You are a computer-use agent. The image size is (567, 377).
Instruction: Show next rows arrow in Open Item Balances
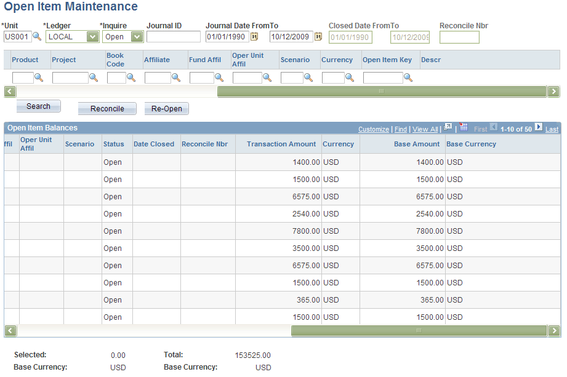539,127
